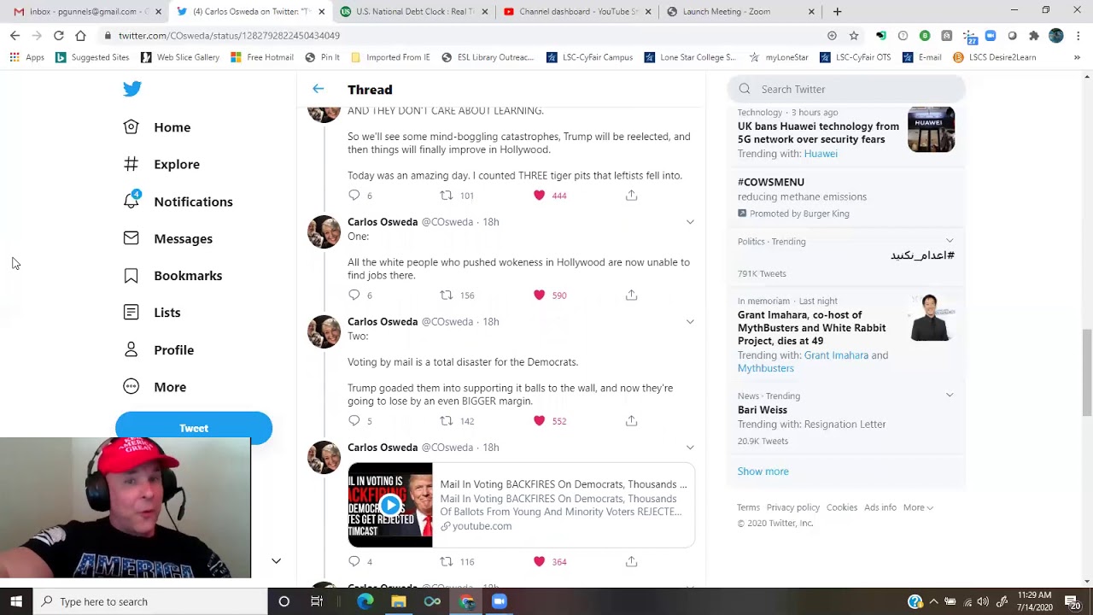Click the blue Tweet button
The width and height of the screenshot is (1093, 615).
[194, 428]
